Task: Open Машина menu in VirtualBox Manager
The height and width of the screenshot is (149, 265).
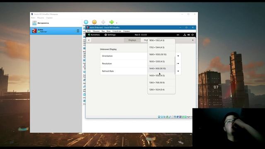Action: [x=41, y=18]
